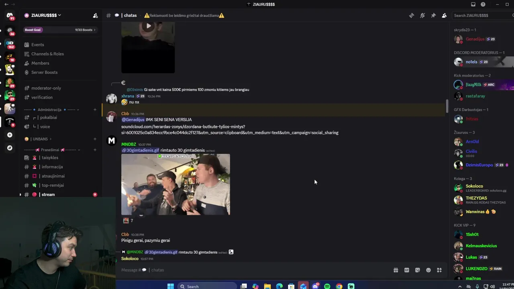Click the chat scrollbar thumb
Image resolution: width=514 pixels, height=289 pixels.
[447, 106]
